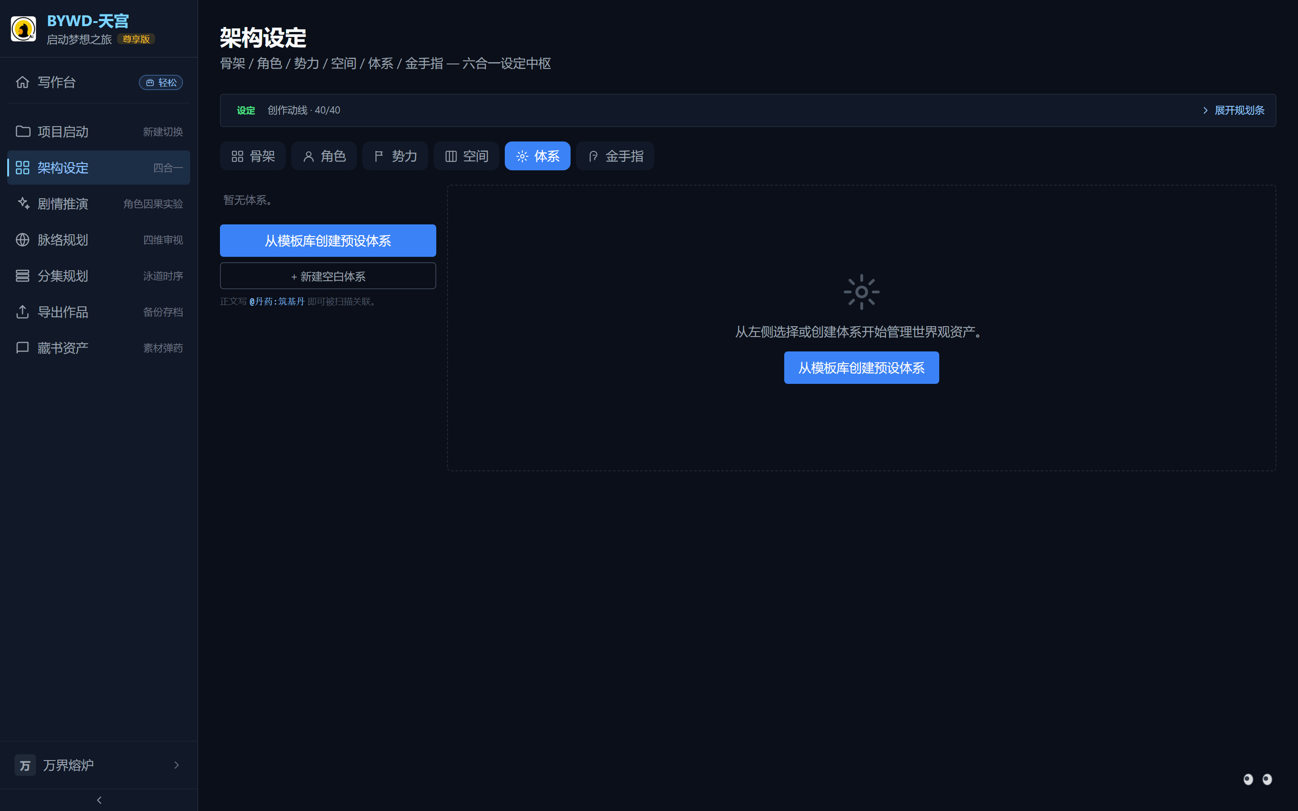Click the 暂无体系。 empty list text

pos(249,200)
